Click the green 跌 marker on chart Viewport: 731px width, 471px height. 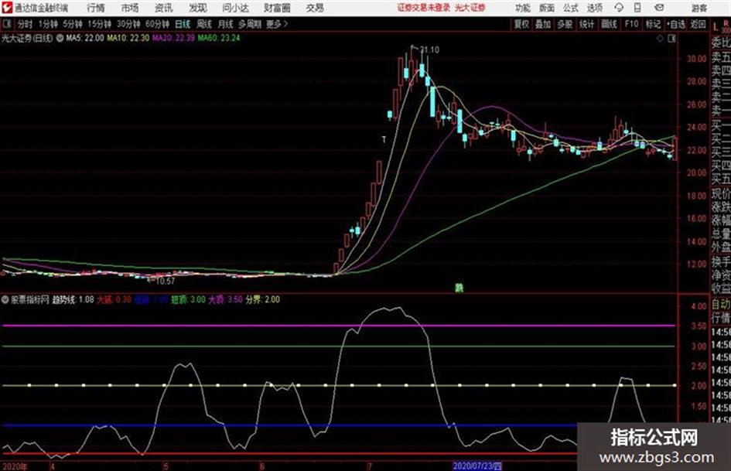(x=459, y=288)
